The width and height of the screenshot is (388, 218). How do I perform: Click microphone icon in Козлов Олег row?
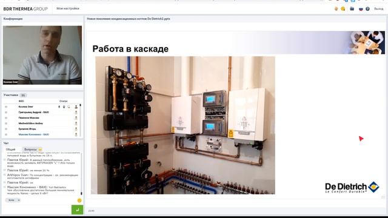point(59,107)
